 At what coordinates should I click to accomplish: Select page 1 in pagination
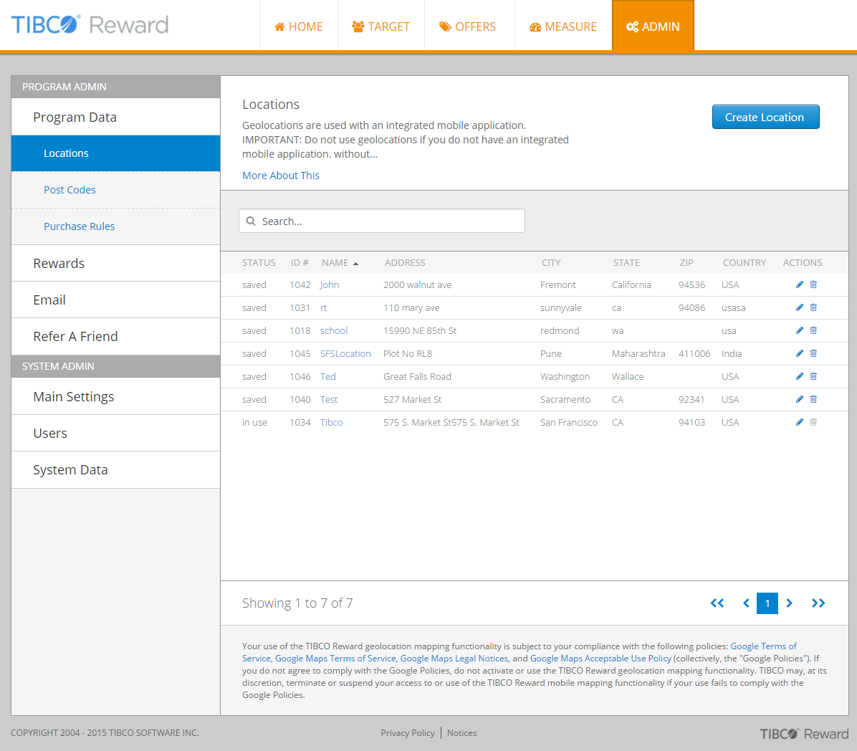[x=767, y=603]
